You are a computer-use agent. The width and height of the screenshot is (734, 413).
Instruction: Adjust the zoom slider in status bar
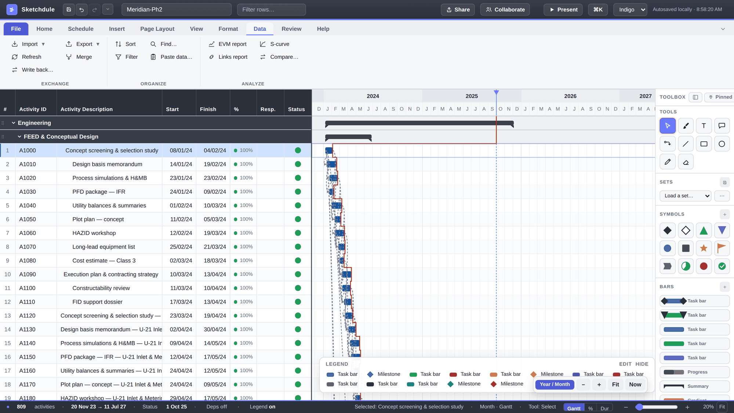657,407
